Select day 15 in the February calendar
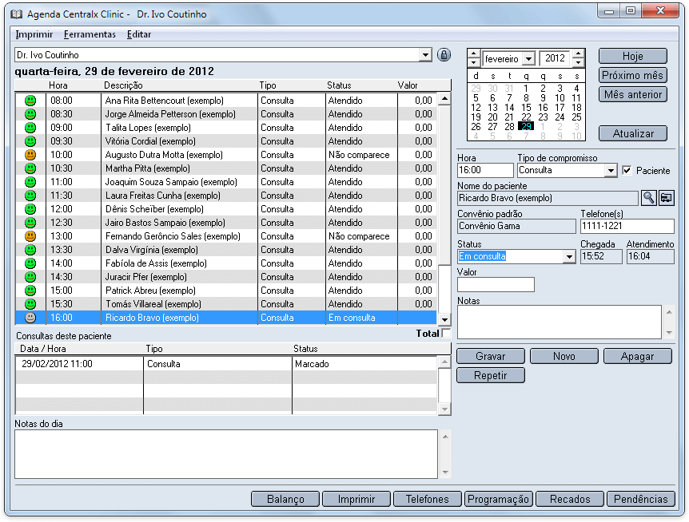The height and width of the screenshot is (522, 689). click(x=526, y=108)
